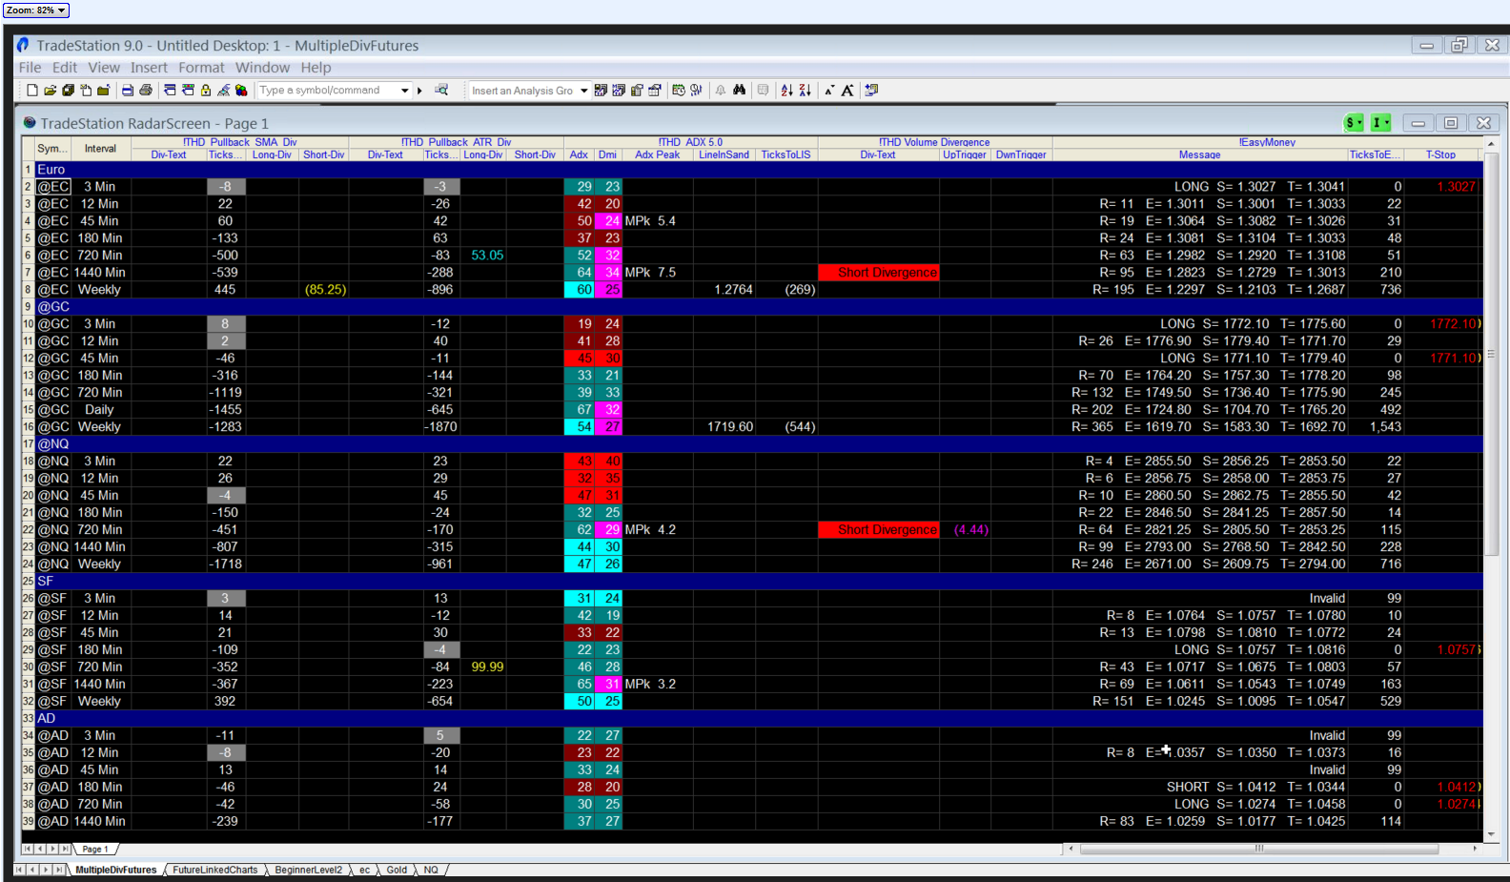
Task: Click the Interval column header
Action: pyautogui.click(x=100, y=149)
